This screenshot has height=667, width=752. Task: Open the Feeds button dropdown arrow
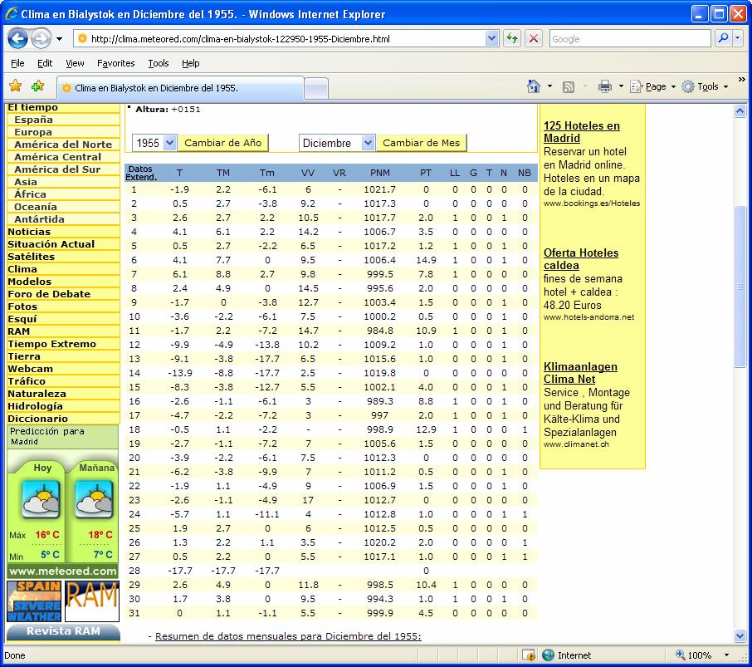585,87
